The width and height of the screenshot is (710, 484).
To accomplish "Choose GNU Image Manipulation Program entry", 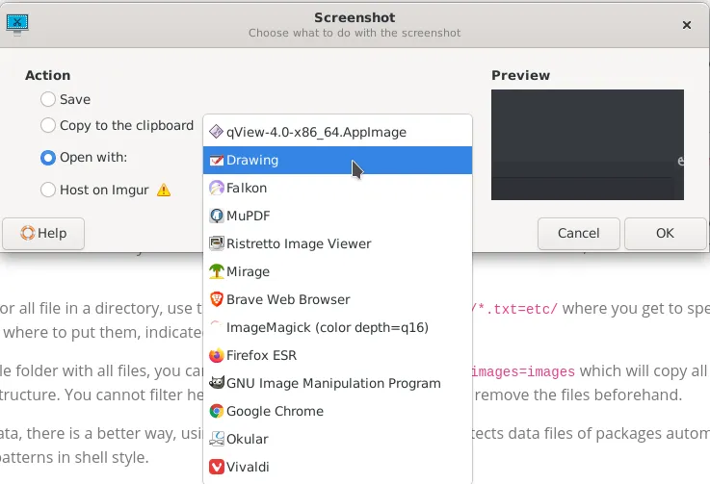I will point(337,383).
